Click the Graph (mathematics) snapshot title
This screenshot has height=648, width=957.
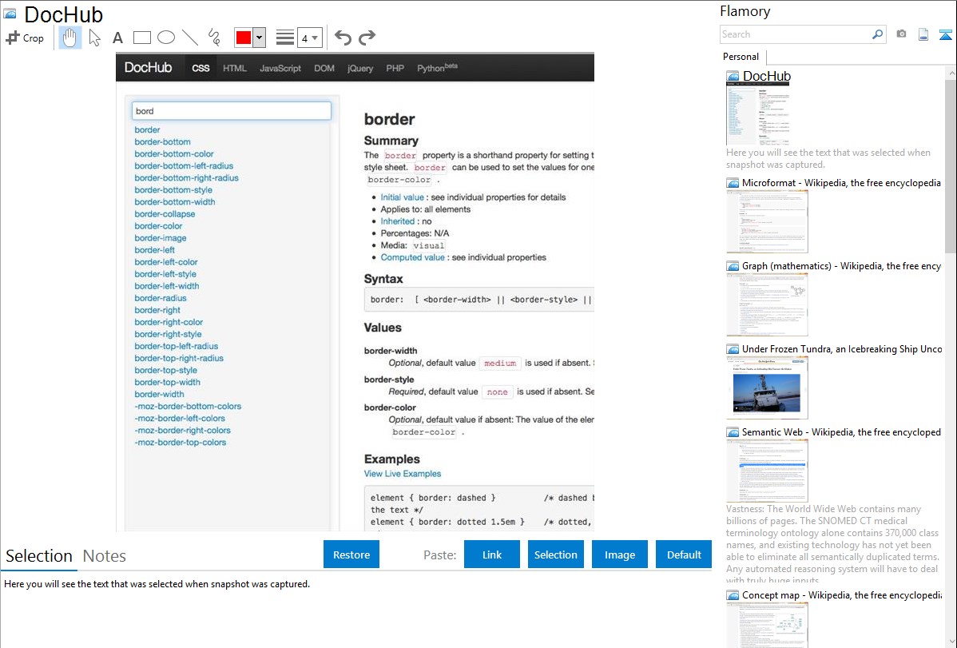click(x=841, y=266)
